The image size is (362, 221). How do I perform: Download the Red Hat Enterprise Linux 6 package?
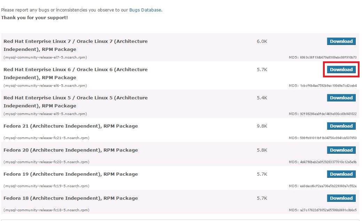[341, 69]
